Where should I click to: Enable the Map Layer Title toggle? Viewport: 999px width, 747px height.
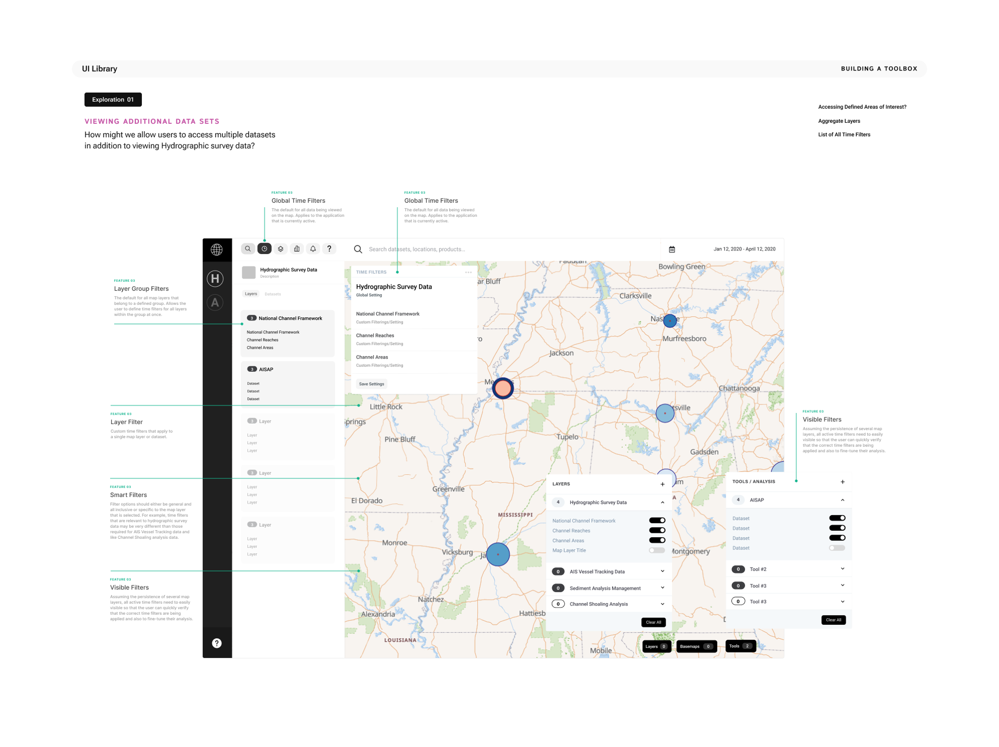pyautogui.click(x=657, y=550)
